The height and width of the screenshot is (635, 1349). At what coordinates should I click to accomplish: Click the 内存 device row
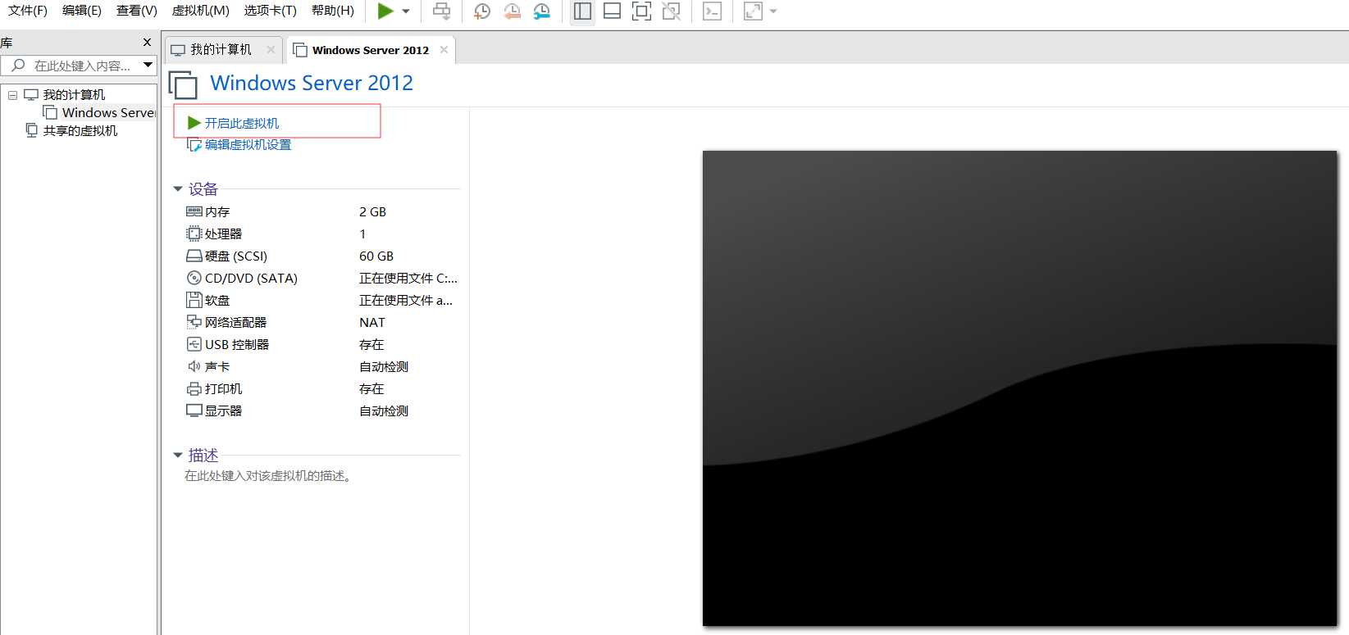pyautogui.click(x=321, y=211)
